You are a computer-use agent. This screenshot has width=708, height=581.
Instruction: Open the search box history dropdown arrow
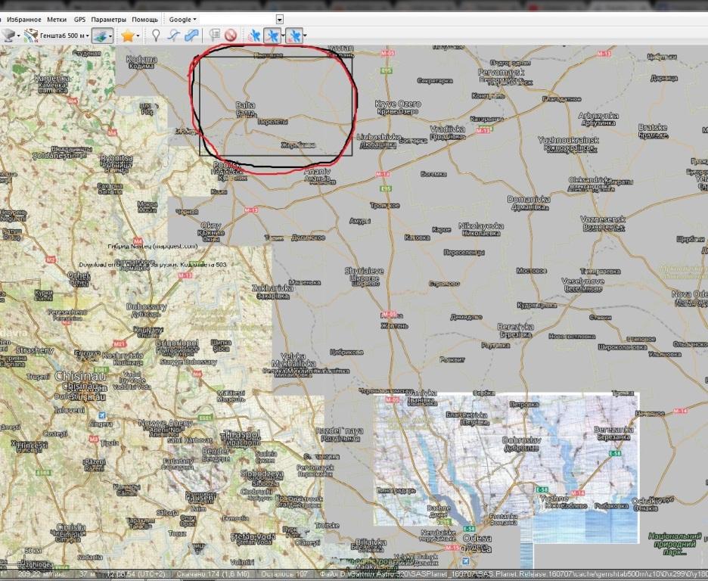280,19
